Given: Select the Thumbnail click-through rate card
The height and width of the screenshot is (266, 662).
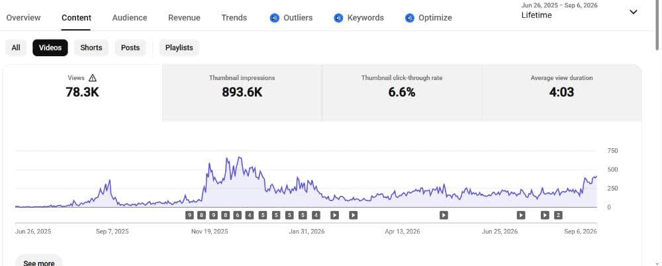Looking at the screenshot, I should [x=402, y=93].
